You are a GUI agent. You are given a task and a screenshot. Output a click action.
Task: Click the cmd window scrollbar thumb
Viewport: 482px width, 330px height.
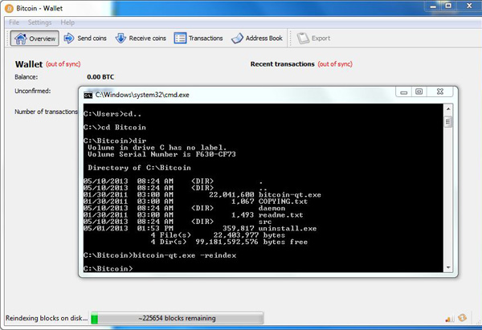[x=448, y=122]
